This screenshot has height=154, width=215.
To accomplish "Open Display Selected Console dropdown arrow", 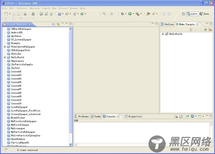I will (196, 116).
